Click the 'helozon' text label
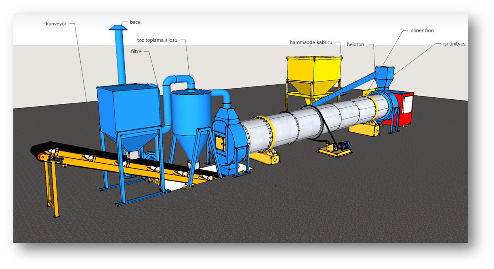Viewport: 494px width, 269px height. point(355,44)
